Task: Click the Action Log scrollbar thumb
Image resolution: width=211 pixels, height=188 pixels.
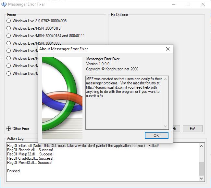Action: pyautogui.click(x=201, y=168)
